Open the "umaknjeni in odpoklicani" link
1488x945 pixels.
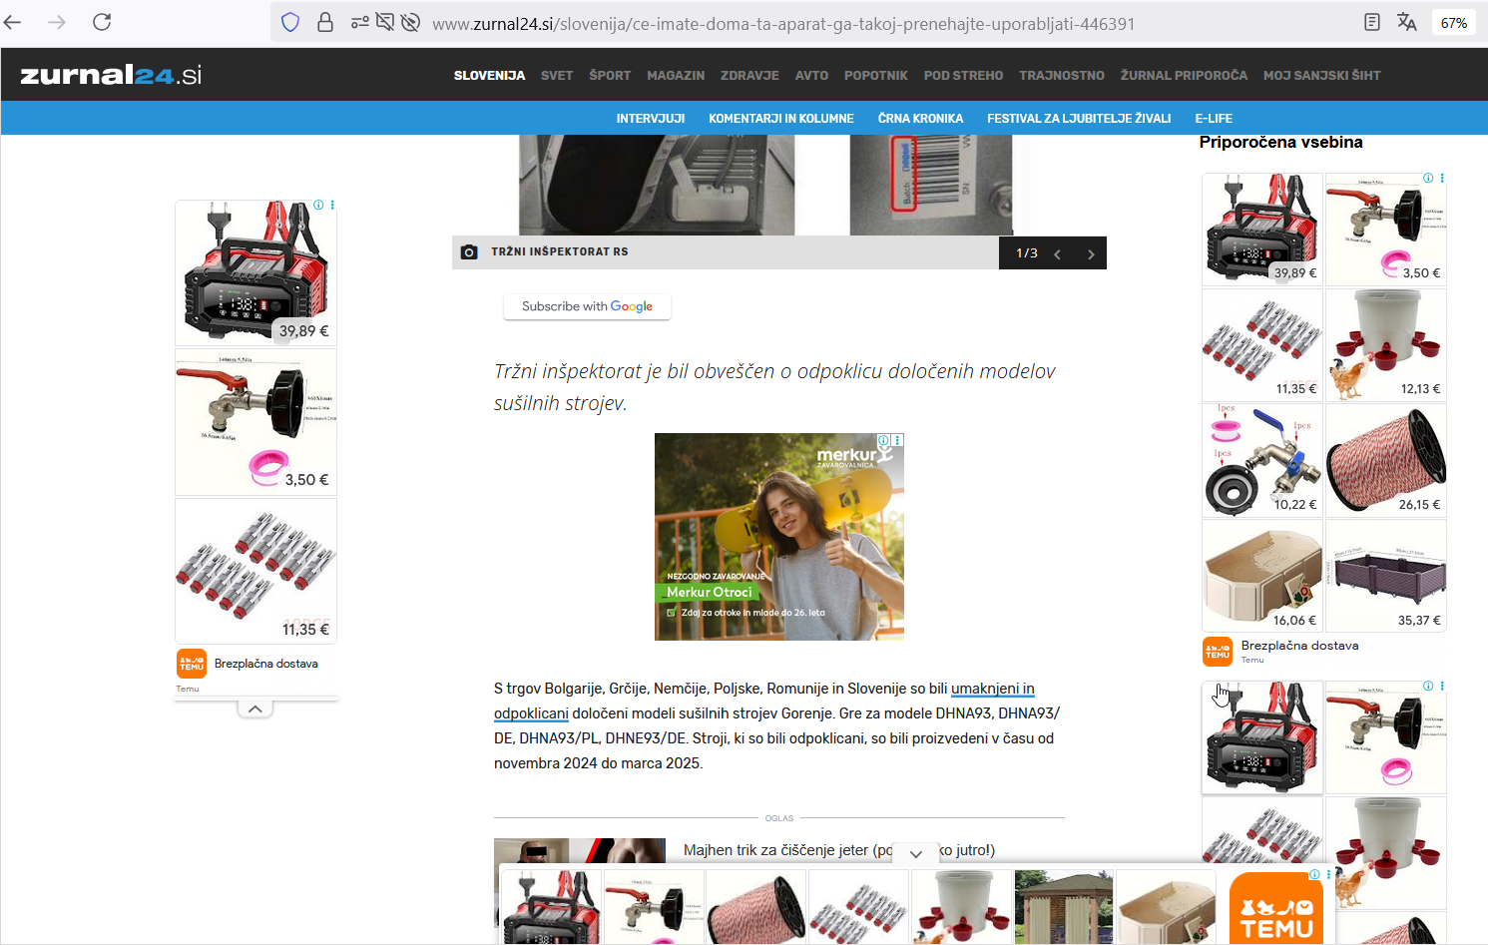click(x=992, y=689)
